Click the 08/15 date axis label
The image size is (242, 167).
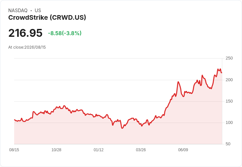14,150
